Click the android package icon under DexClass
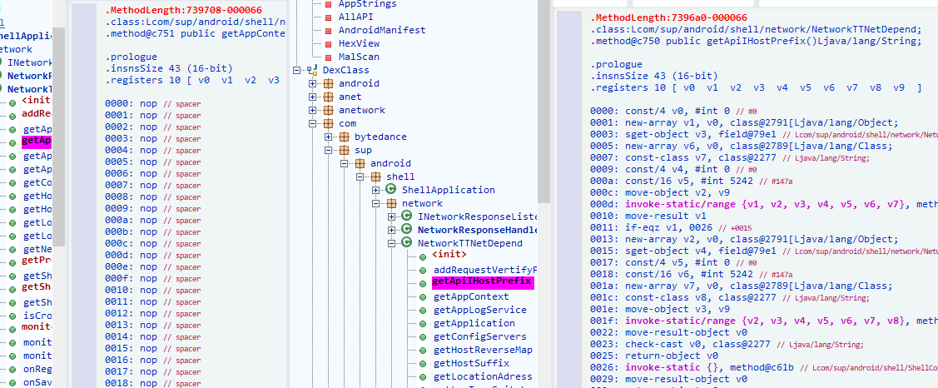The height and width of the screenshot is (388, 938). coord(328,83)
